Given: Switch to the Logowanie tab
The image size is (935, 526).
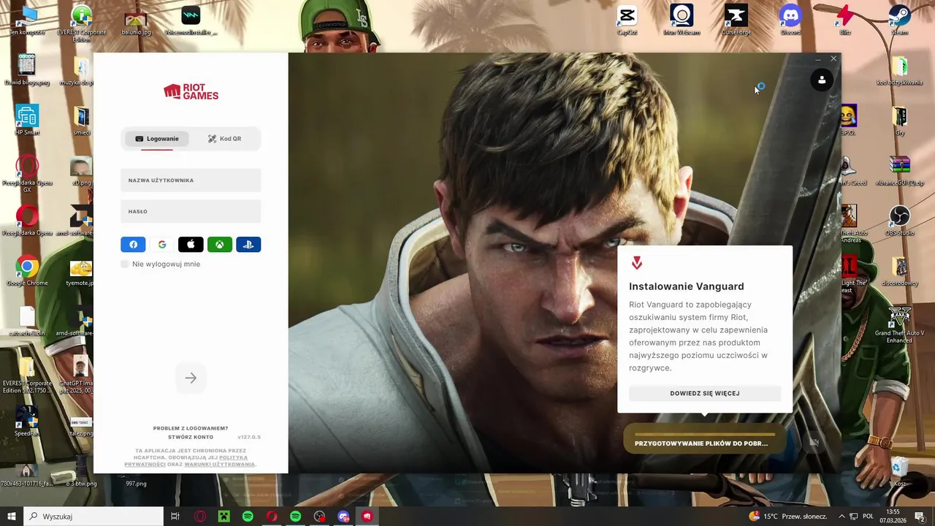Looking at the screenshot, I should 156,139.
